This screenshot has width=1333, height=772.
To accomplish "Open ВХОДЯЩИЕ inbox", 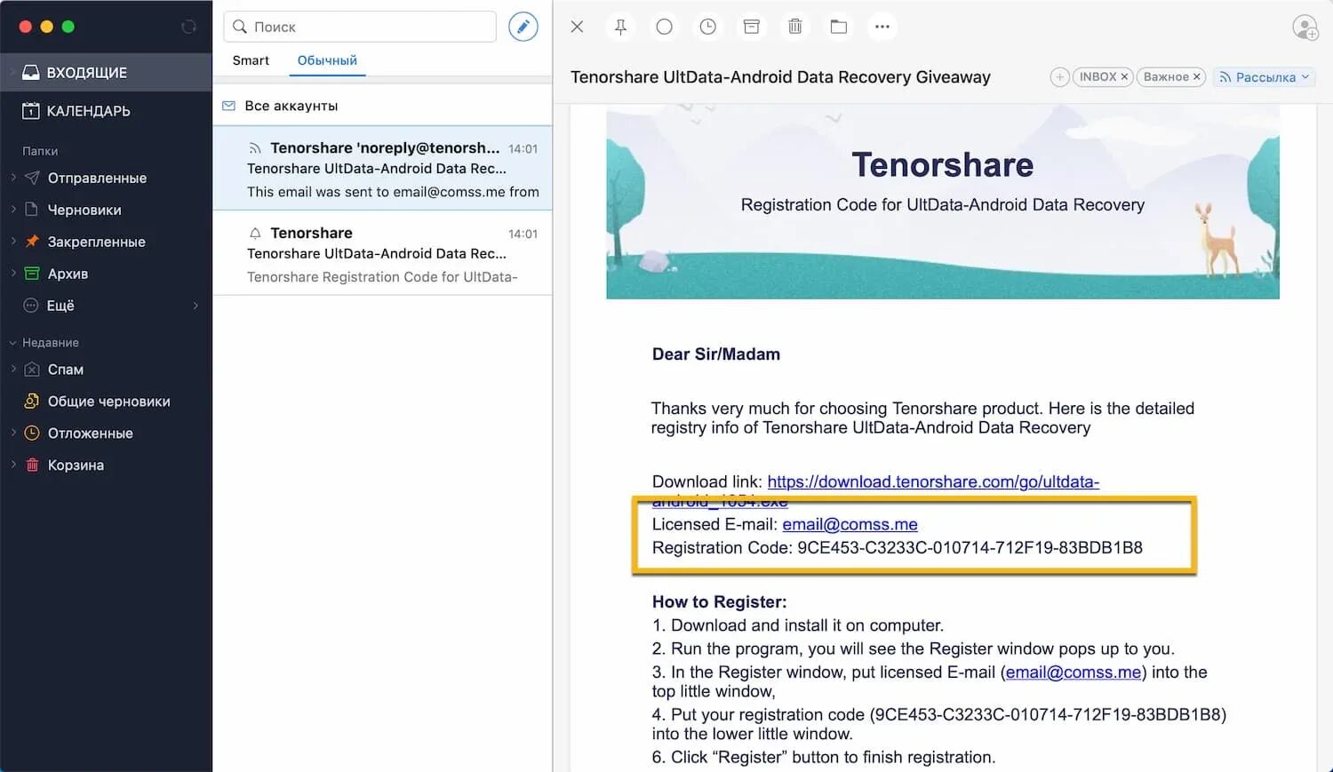I will [106, 73].
